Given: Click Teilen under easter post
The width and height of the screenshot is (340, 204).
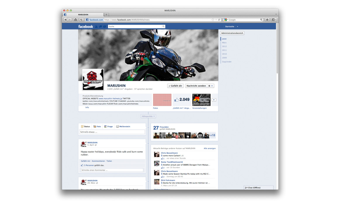Looking at the screenshot, I should tap(109, 161).
